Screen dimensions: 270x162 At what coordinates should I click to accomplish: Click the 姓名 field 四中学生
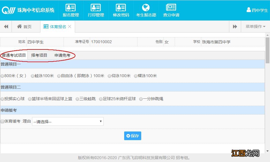click(x=45, y=42)
